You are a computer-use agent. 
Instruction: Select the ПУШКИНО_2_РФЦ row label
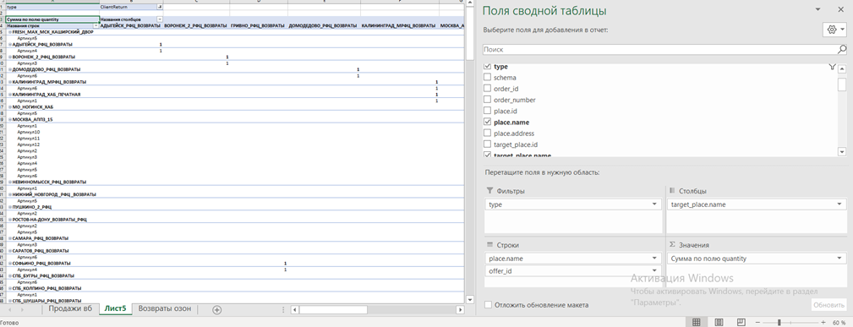point(32,207)
